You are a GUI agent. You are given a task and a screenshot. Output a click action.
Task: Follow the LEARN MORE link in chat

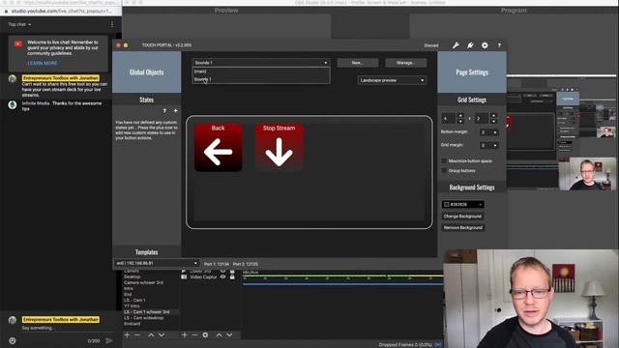coord(43,63)
